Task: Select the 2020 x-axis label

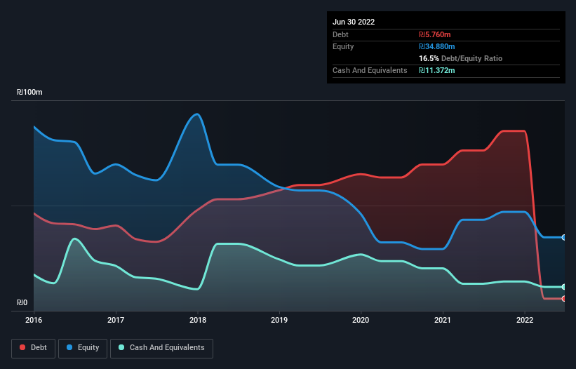Action: [361, 320]
